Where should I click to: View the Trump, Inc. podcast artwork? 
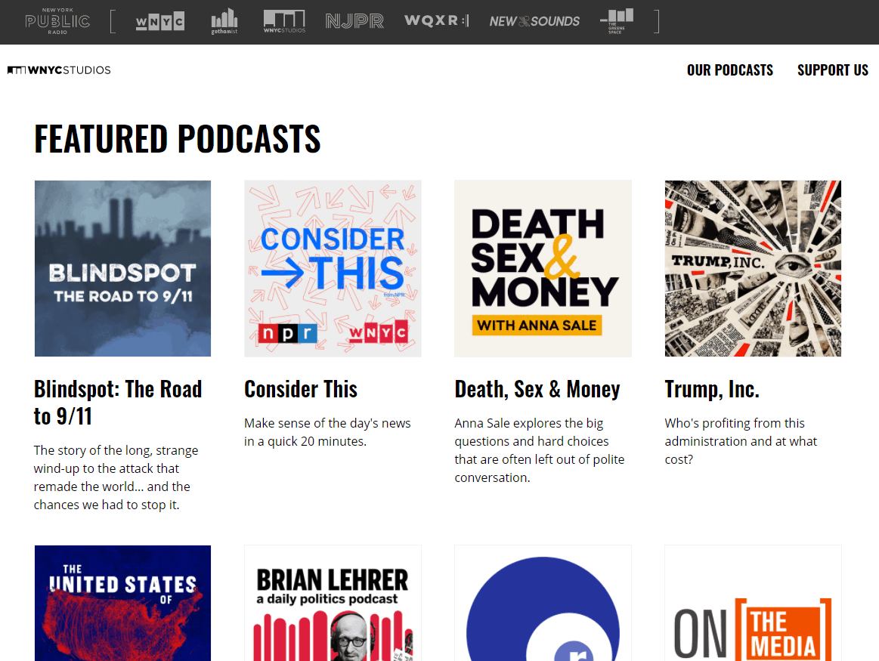[x=753, y=268]
